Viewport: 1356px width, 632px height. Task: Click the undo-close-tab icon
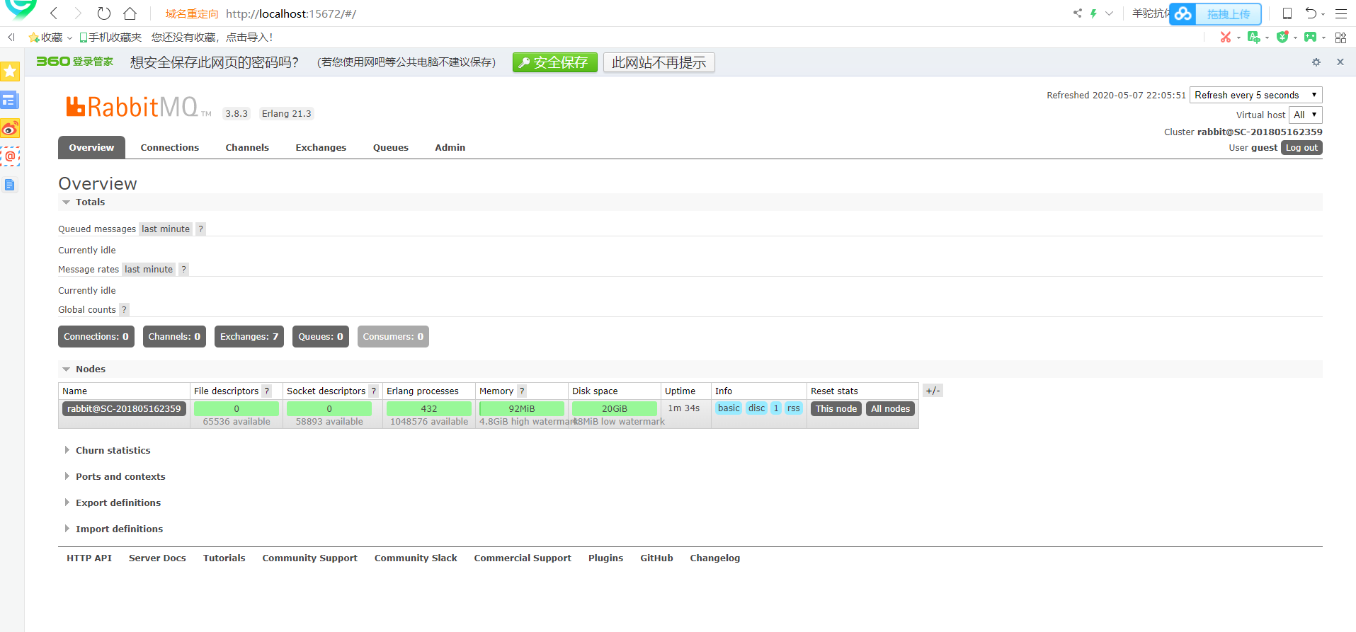tap(1311, 13)
